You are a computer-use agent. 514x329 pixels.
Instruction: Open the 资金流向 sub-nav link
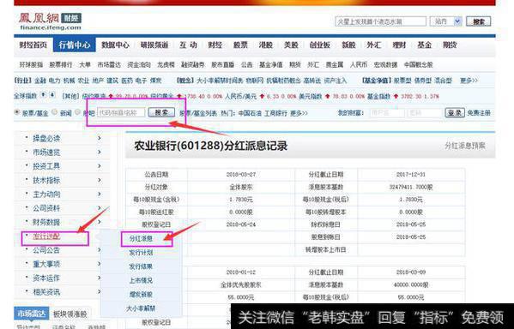pos(139,65)
